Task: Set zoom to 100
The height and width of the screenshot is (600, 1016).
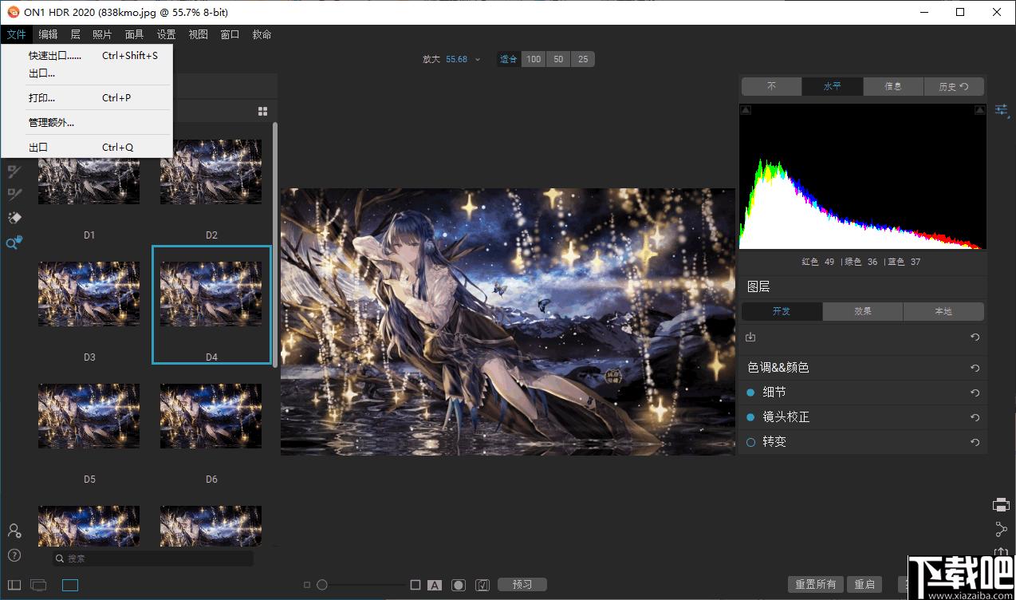Action: point(534,59)
